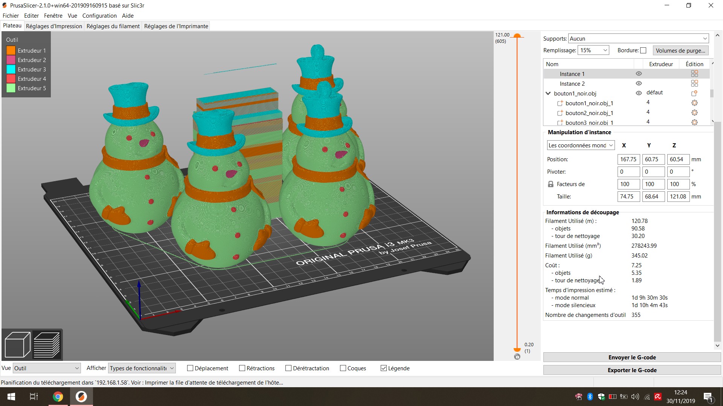Click the top layer slider handle
This screenshot has width=723, height=406.
(517, 36)
